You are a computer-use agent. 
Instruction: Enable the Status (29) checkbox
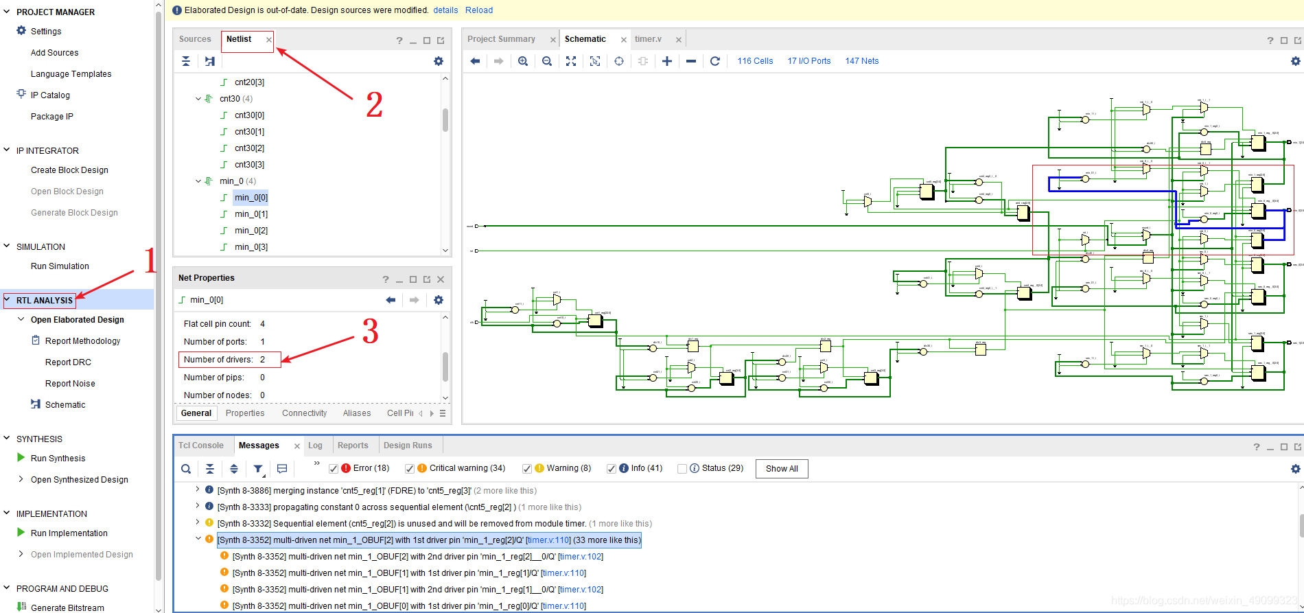point(682,469)
